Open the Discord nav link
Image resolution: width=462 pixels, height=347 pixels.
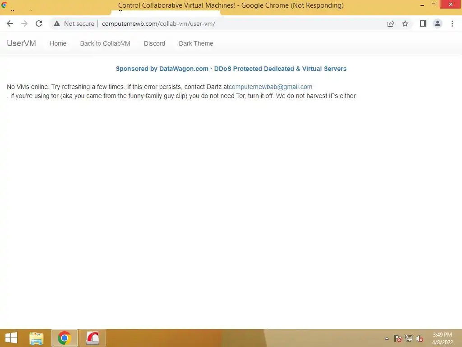[x=154, y=43]
